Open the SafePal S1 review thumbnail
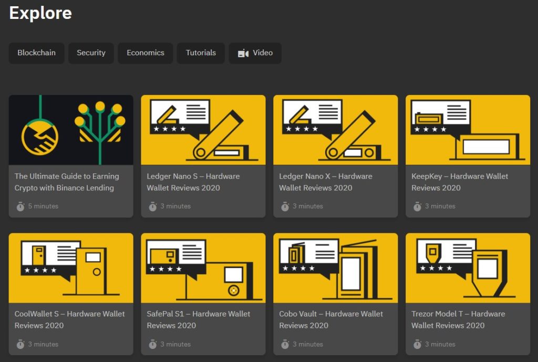 203,268
